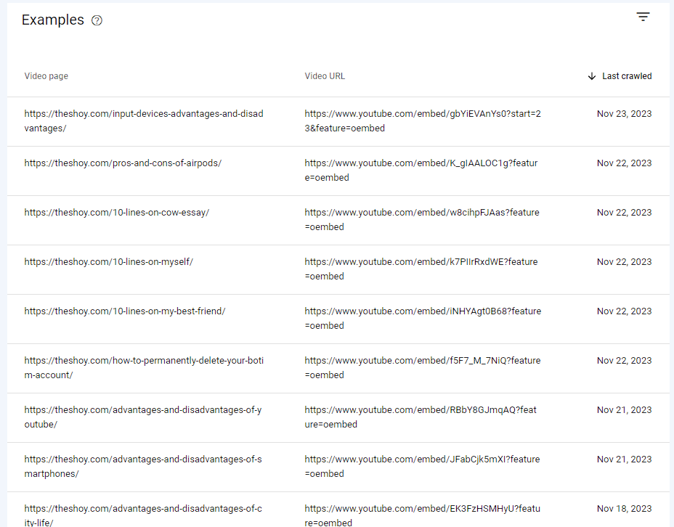Open the 10-lines-on-cow-essay page link
The image size is (674, 527).
point(115,212)
